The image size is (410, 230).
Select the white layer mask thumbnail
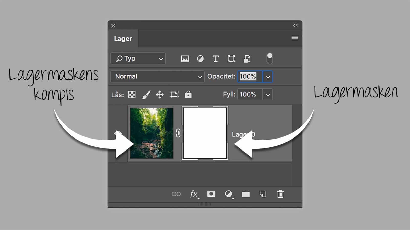(x=205, y=133)
